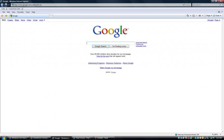The height and width of the screenshot is (140, 224).
Task: Open the View menu
Action: 13,12
